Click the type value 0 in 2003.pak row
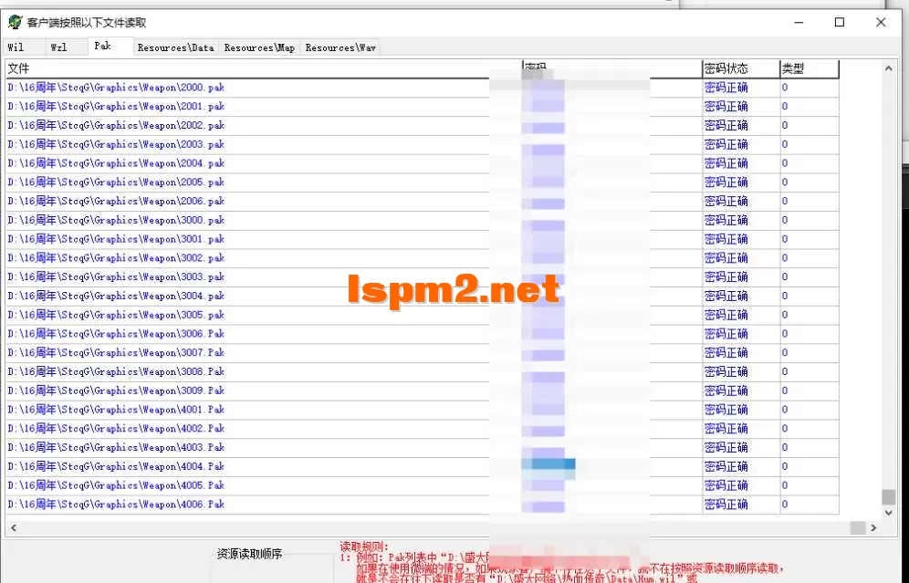The width and height of the screenshot is (909, 583). [785, 144]
